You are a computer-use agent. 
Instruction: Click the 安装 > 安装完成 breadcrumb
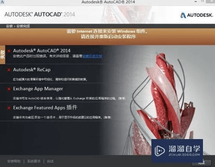click(18, 26)
